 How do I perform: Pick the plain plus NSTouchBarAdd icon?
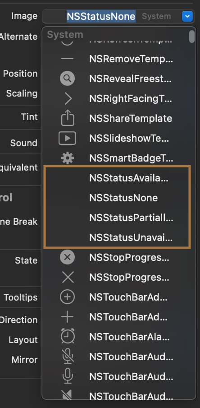coord(67,317)
